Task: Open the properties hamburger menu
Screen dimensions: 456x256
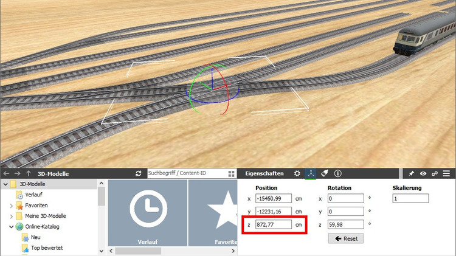Action: (446, 174)
